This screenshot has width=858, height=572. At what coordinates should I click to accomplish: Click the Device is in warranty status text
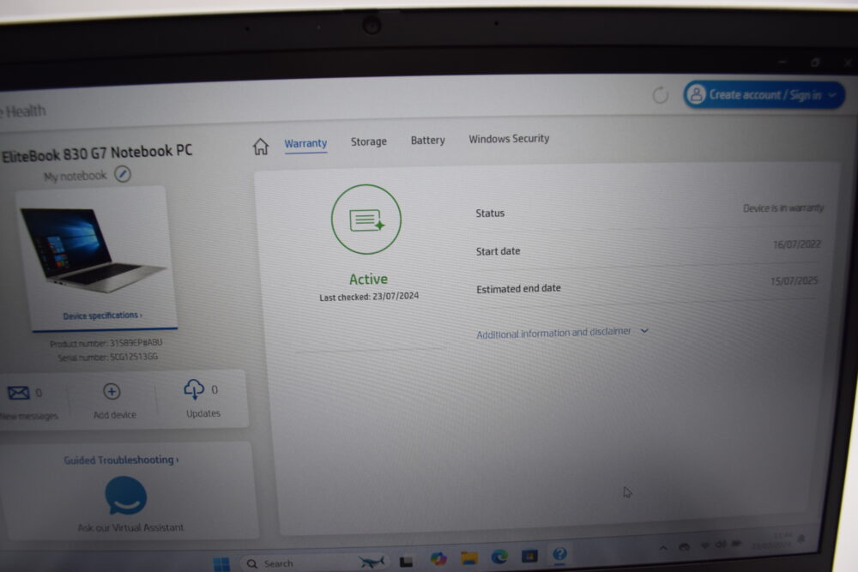click(783, 208)
